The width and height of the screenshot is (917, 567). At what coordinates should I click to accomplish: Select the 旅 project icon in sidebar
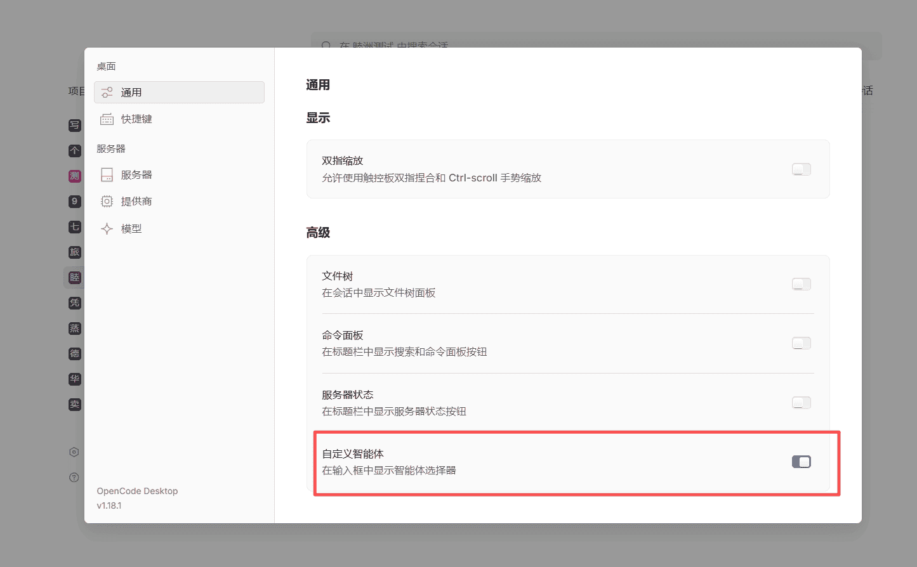[75, 252]
